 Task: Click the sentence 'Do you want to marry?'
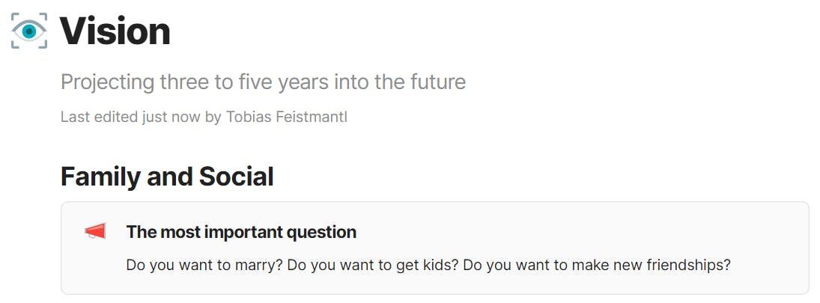pyautogui.click(x=205, y=266)
